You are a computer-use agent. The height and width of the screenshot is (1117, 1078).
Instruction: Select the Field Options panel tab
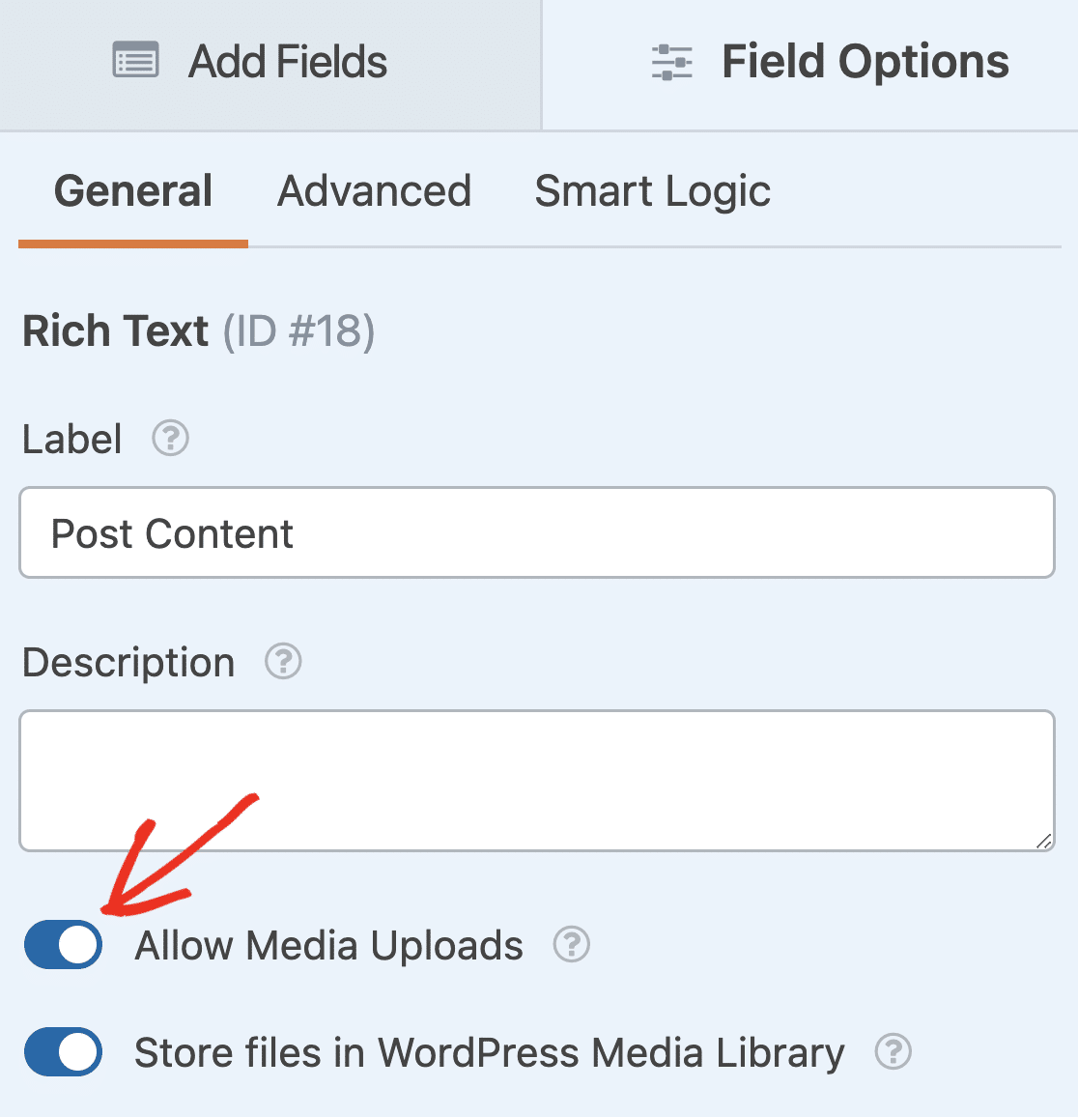810,65
